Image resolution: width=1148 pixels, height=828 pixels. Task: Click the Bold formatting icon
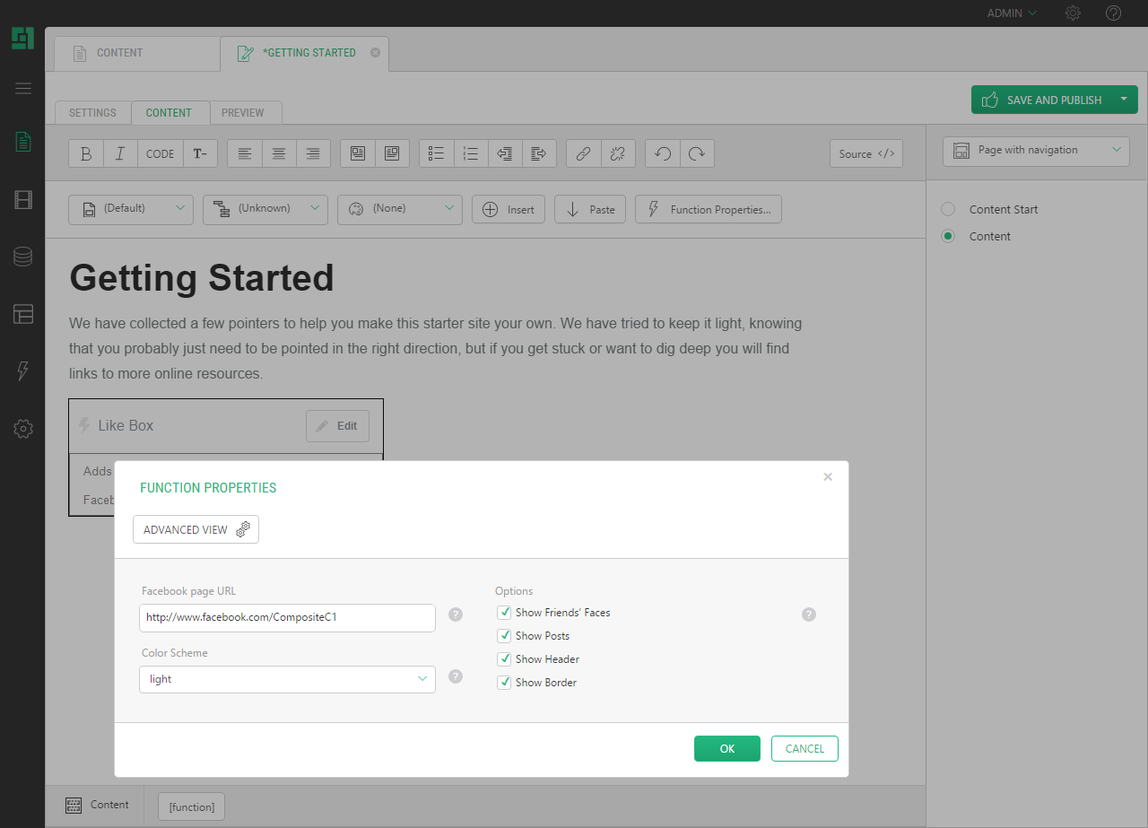86,153
